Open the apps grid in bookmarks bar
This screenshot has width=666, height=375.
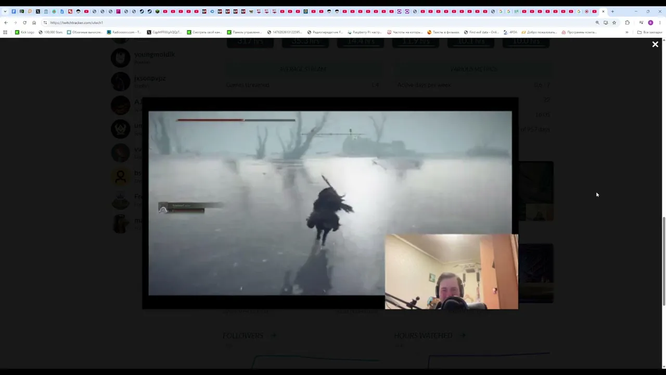(x=5, y=32)
